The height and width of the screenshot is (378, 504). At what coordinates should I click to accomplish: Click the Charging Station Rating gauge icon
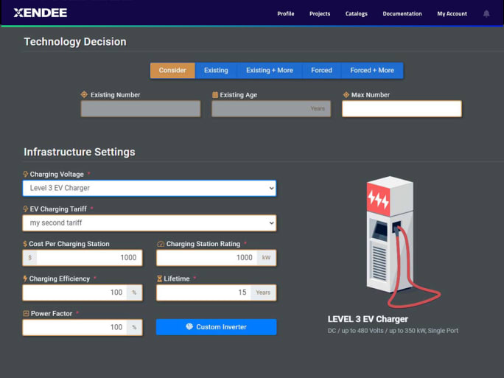click(161, 244)
